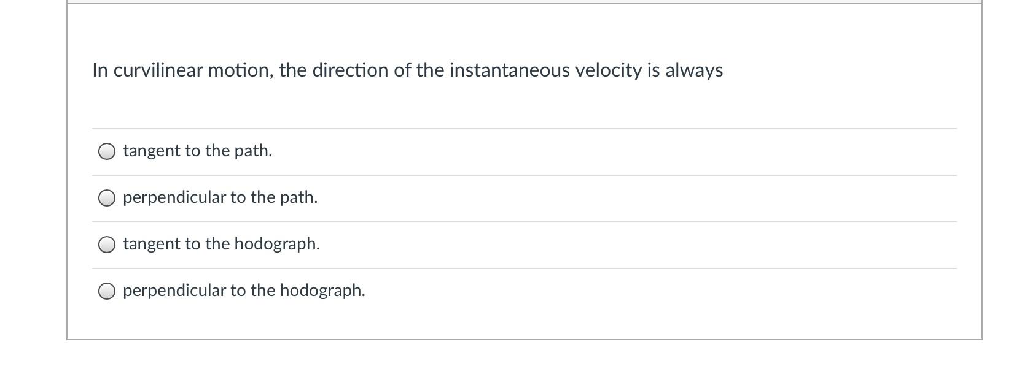Pick the 'tangent to the hodograph' radio button
This screenshot has width=1030, height=380.
point(107,245)
